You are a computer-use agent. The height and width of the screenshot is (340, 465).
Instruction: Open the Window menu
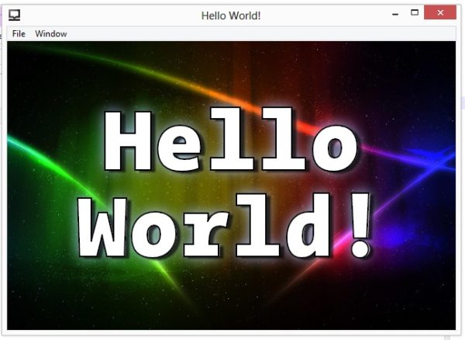[51, 34]
